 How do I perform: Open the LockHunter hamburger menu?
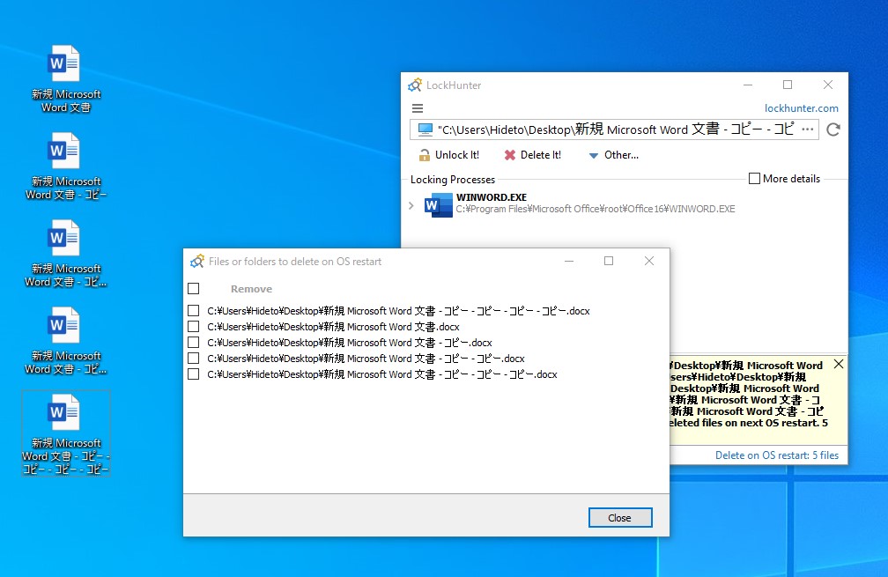(417, 107)
